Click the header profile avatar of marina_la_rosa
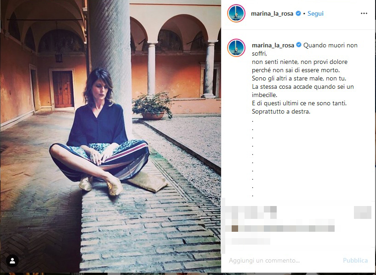 [236, 13]
